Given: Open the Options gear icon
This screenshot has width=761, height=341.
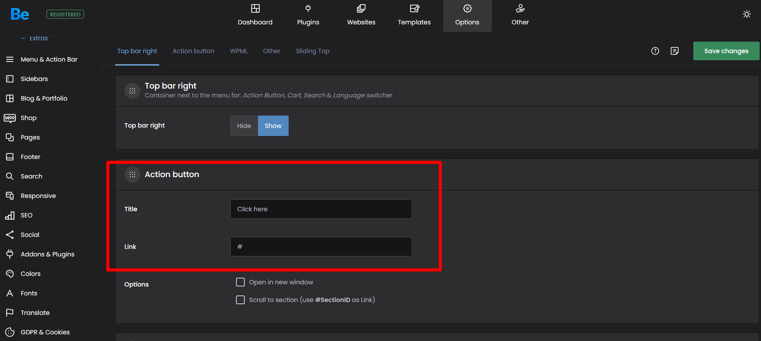Looking at the screenshot, I should [x=467, y=8].
